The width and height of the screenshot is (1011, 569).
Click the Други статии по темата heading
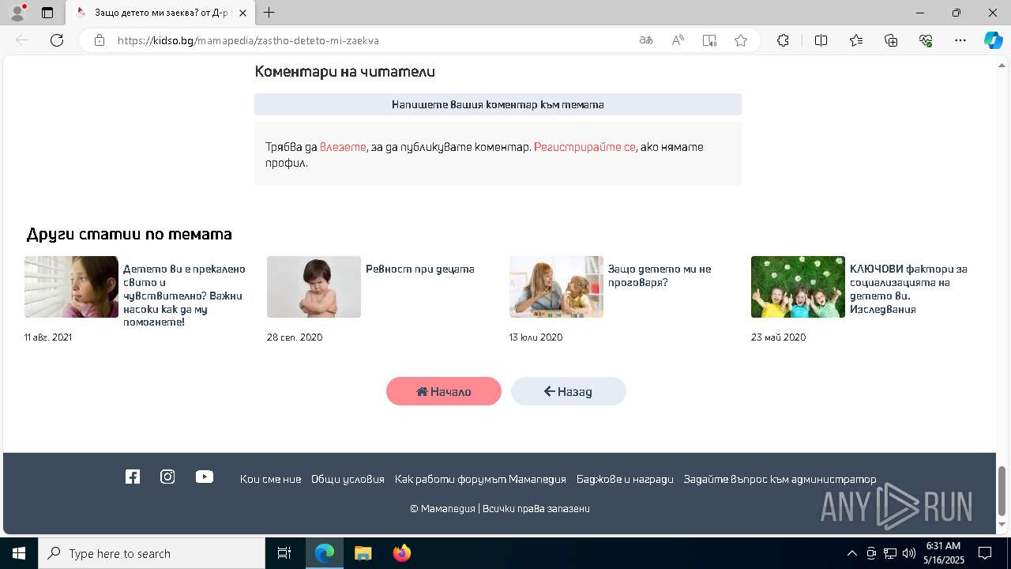tap(129, 234)
